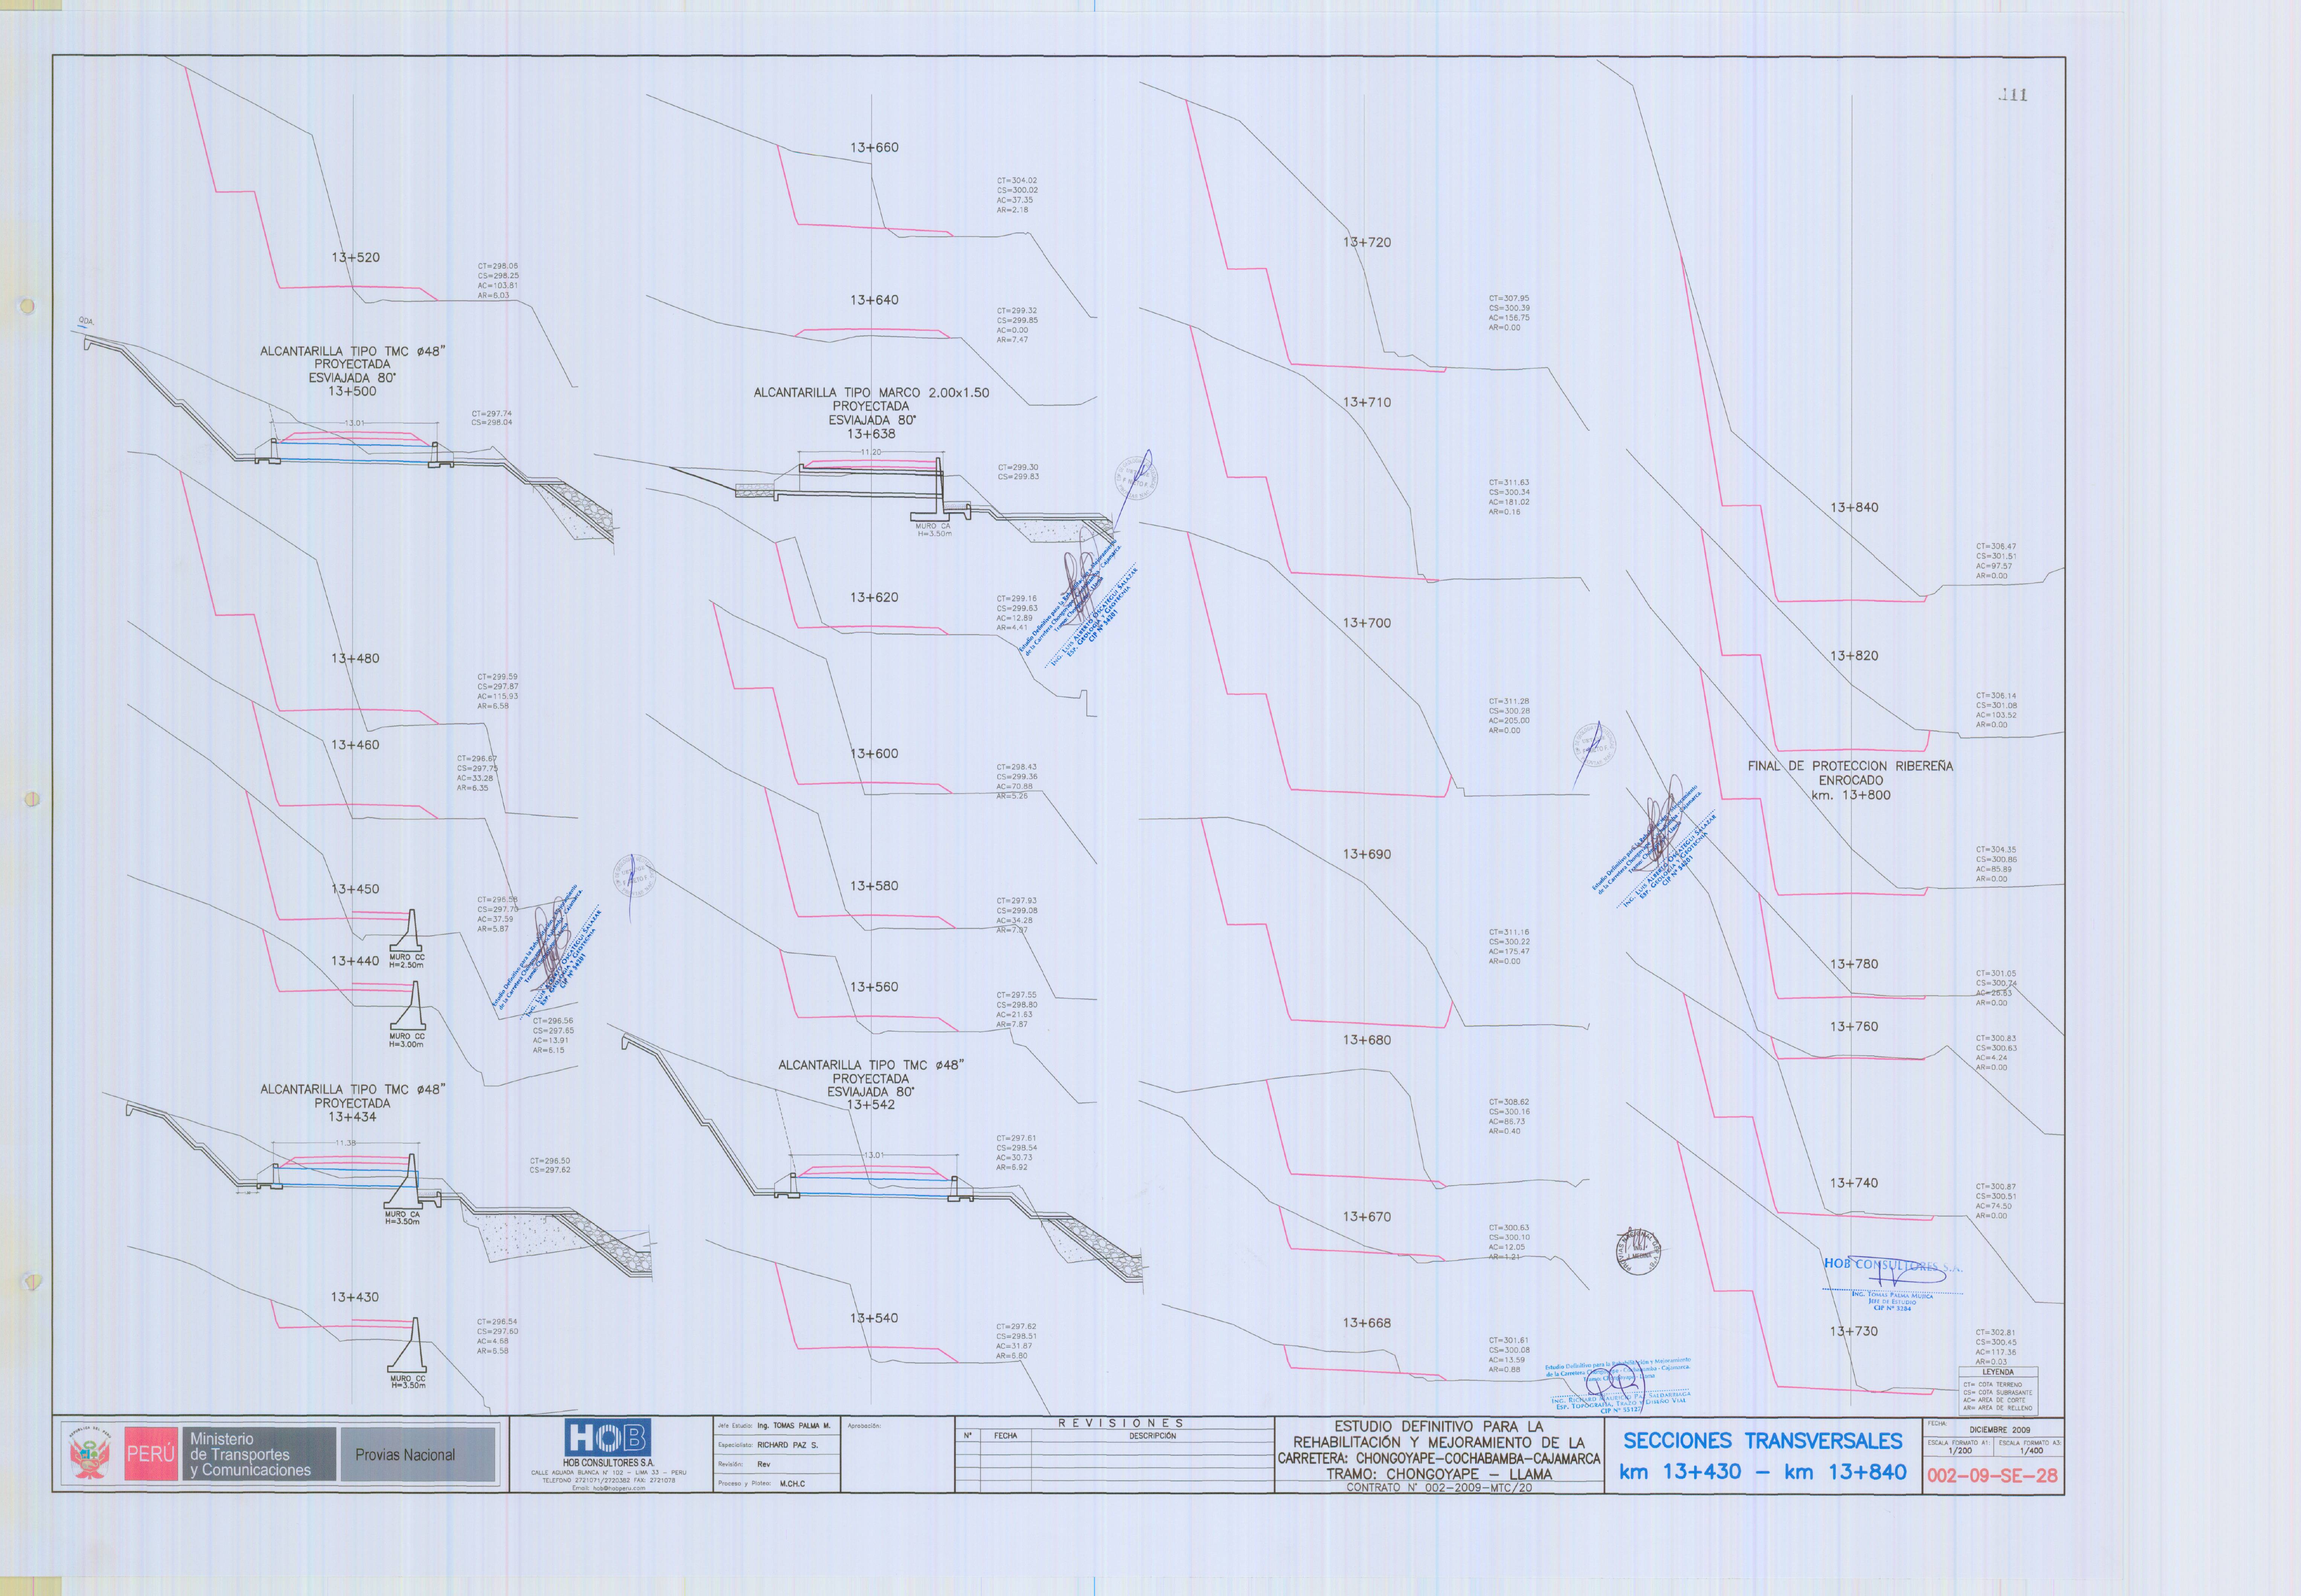Click the station label 13+660
Viewport: 2301px width, 1596px height.
click(874, 147)
